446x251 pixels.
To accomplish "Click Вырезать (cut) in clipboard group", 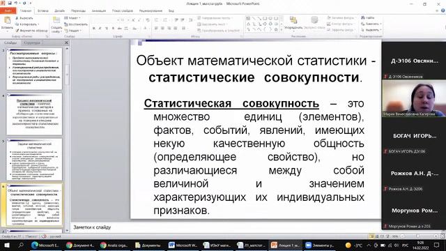I will [x=24, y=18].
